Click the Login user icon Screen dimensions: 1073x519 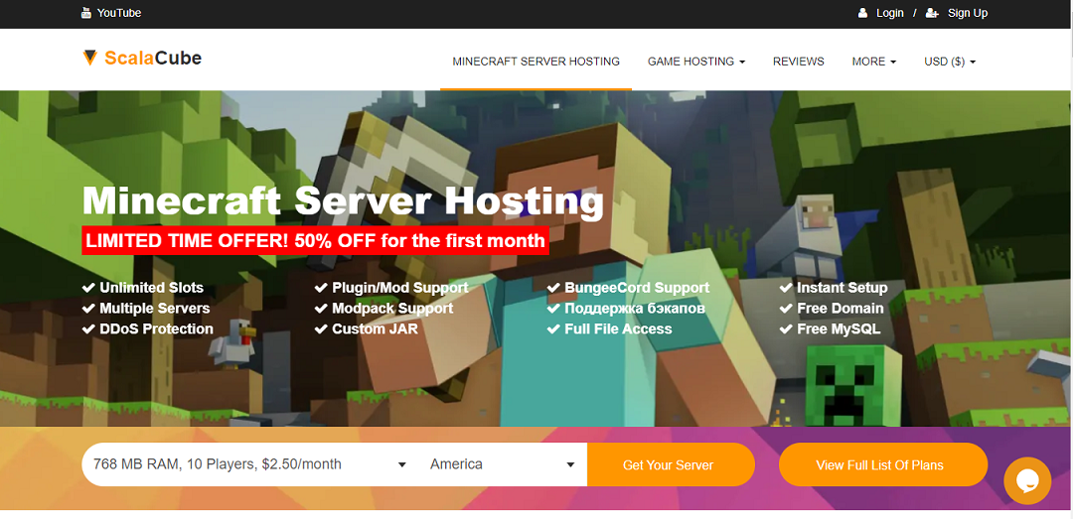pos(863,13)
